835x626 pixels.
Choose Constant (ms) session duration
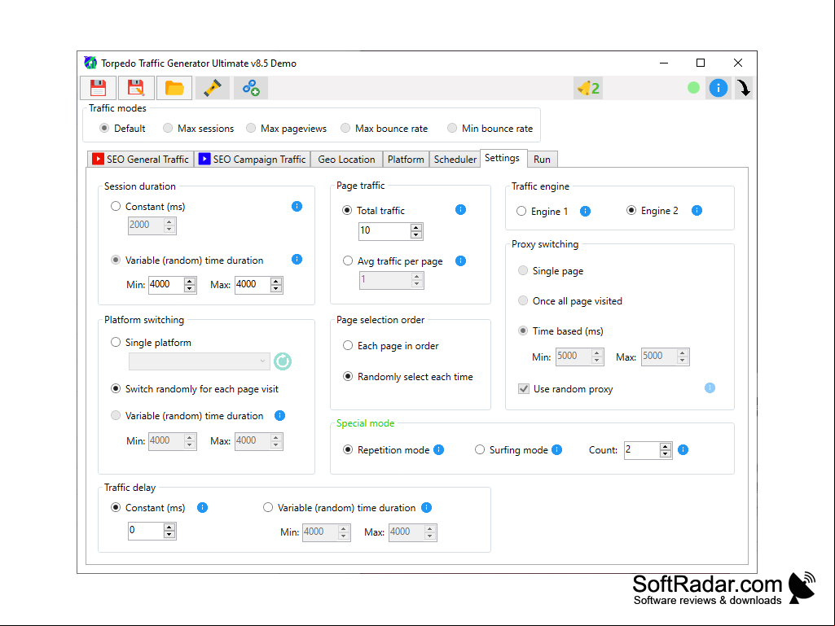[148, 207]
